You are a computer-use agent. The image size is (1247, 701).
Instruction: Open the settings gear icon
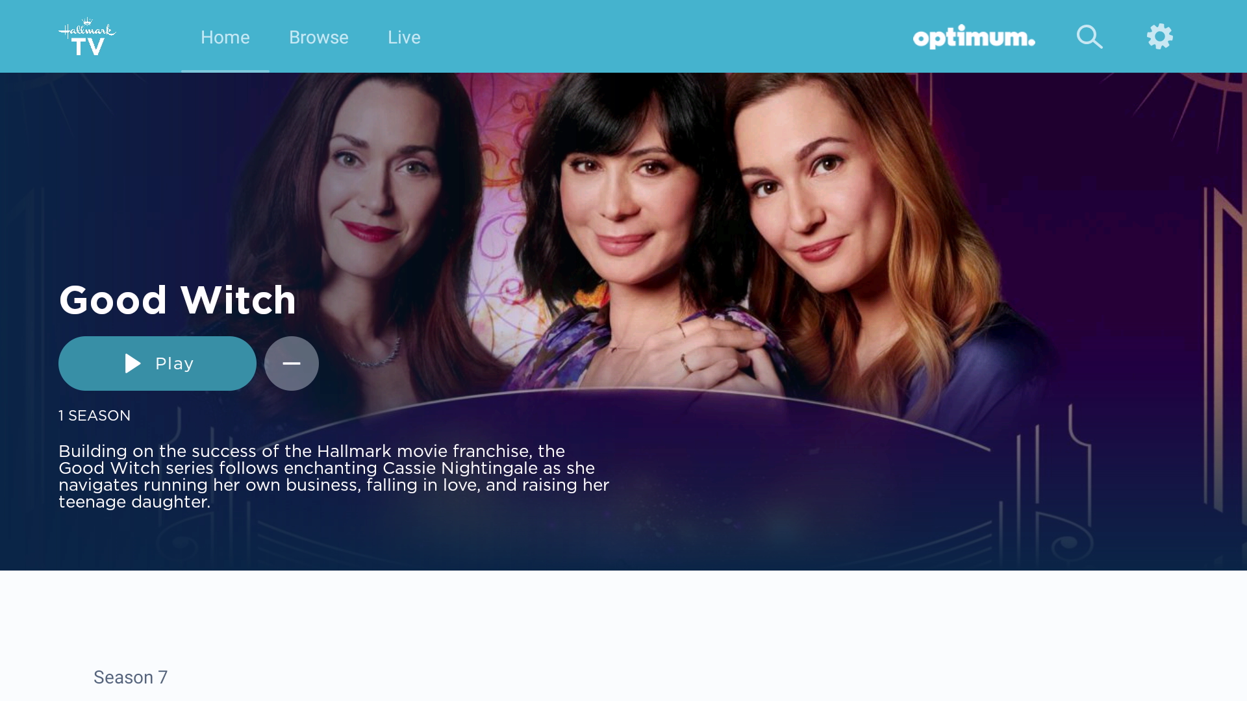tap(1160, 36)
